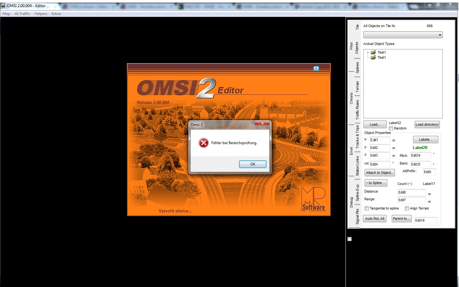Click the OMSI app icon in the title bar
This screenshot has width=459, height=287.
click(x=3, y=6)
